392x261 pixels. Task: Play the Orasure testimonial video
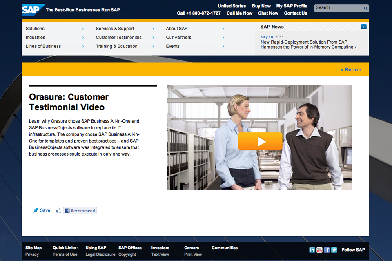pyautogui.click(x=260, y=141)
